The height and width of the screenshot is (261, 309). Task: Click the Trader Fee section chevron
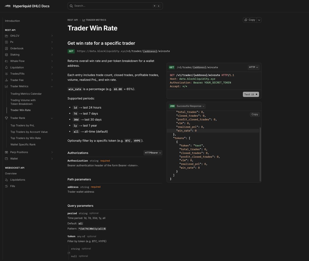click(x=52, y=80)
